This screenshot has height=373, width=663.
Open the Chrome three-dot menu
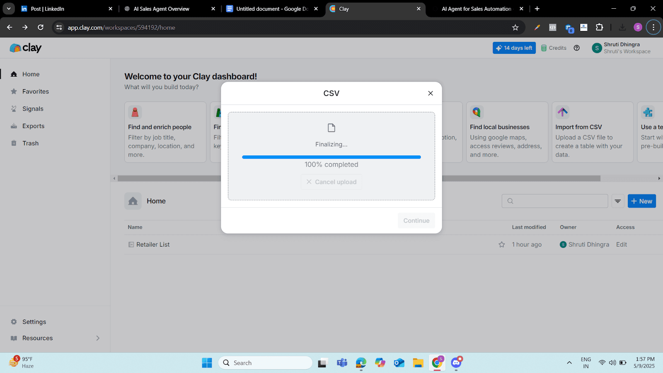click(653, 27)
